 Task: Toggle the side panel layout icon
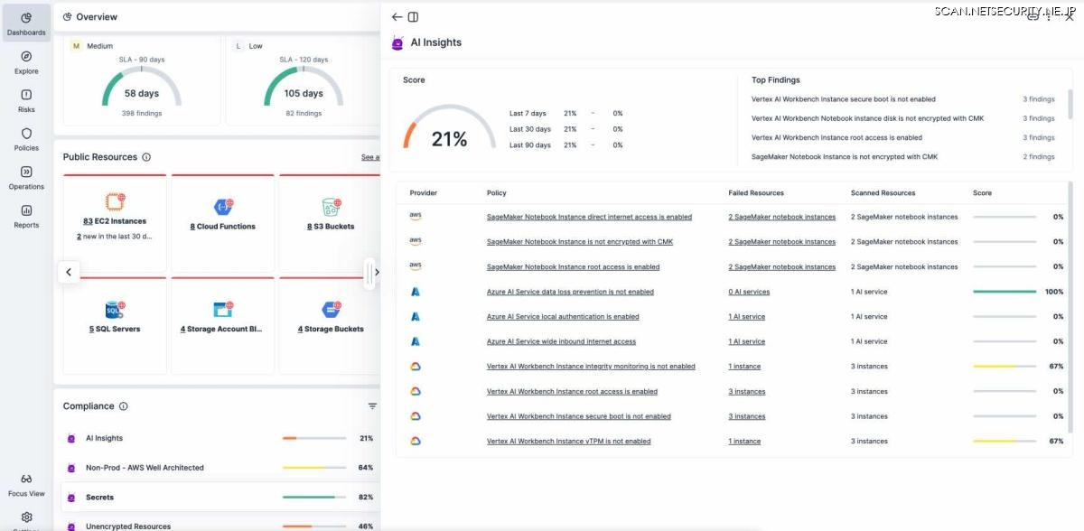point(413,17)
